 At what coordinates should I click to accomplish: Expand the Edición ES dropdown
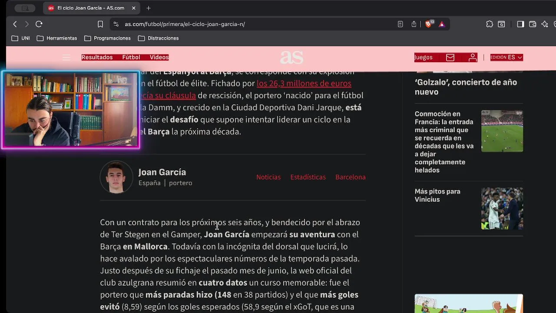click(506, 57)
